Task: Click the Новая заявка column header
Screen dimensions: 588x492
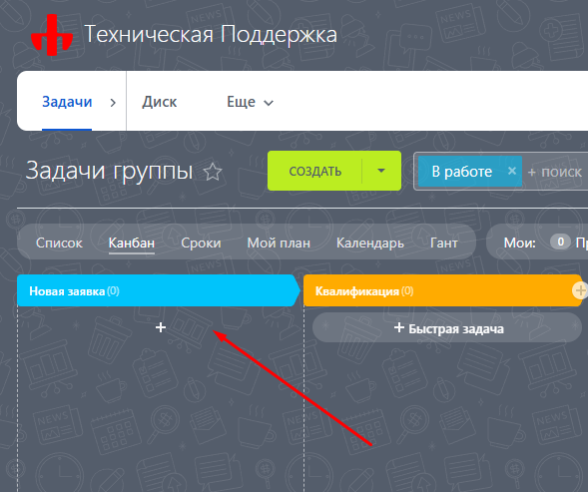Action: (159, 290)
